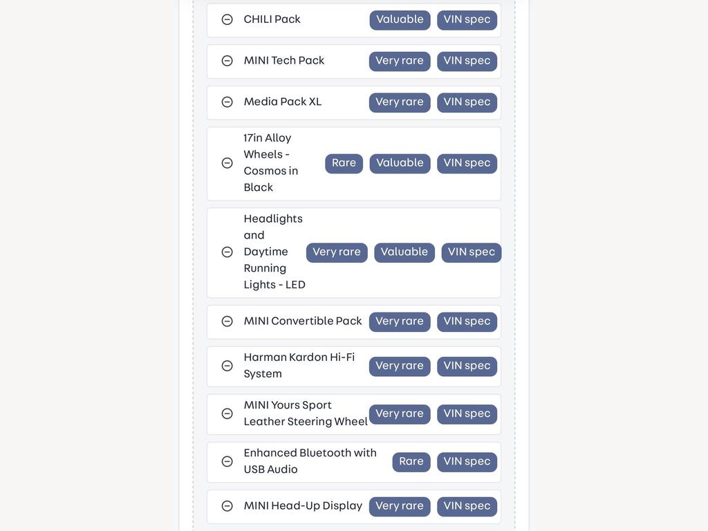Click the minus icon beside Enhanced Bluetooth row
This screenshot has height=531, width=708.
(227, 461)
